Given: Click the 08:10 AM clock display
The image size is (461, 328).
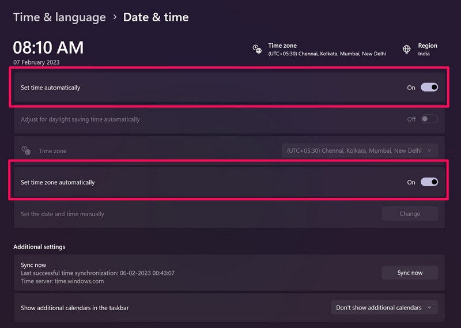Looking at the screenshot, I should 48,47.
